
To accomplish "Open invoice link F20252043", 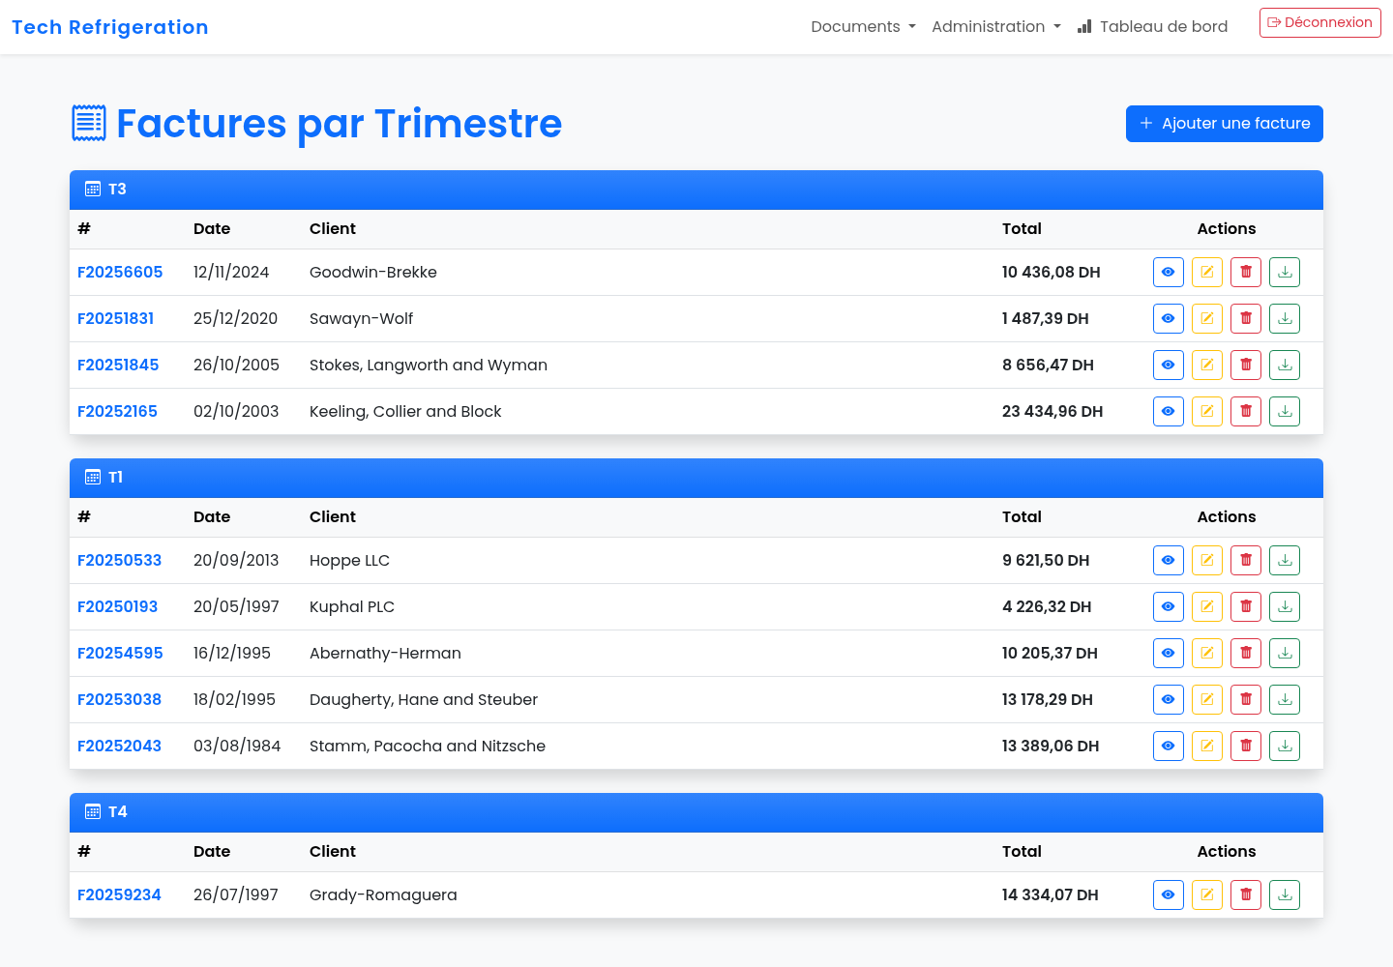I will [x=119, y=747].
